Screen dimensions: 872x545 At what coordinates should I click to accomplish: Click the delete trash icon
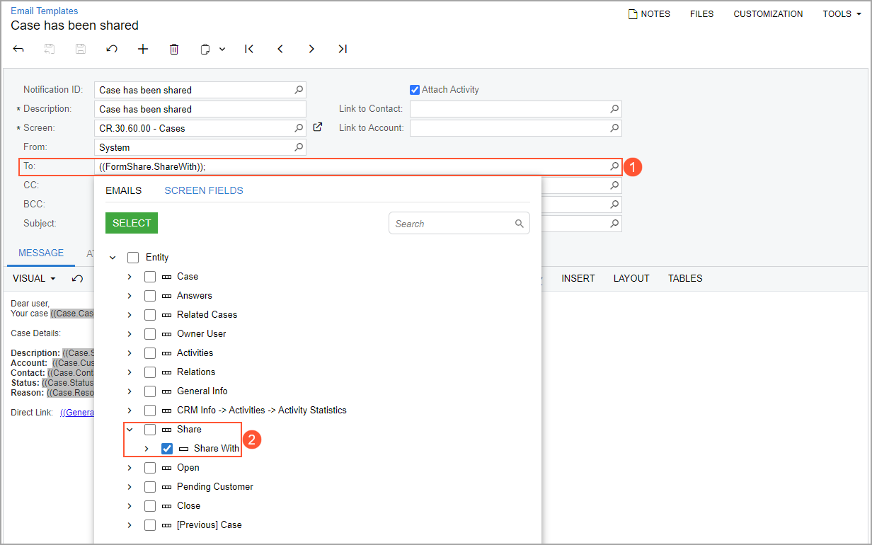[174, 49]
